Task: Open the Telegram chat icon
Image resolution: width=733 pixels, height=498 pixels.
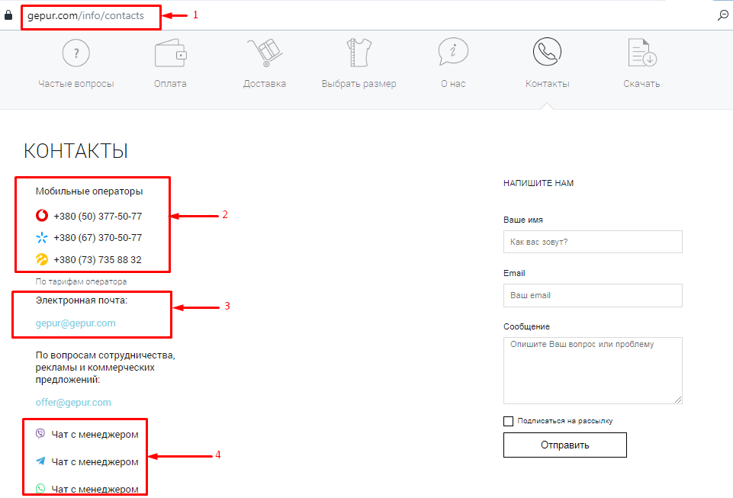Action: 40,461
